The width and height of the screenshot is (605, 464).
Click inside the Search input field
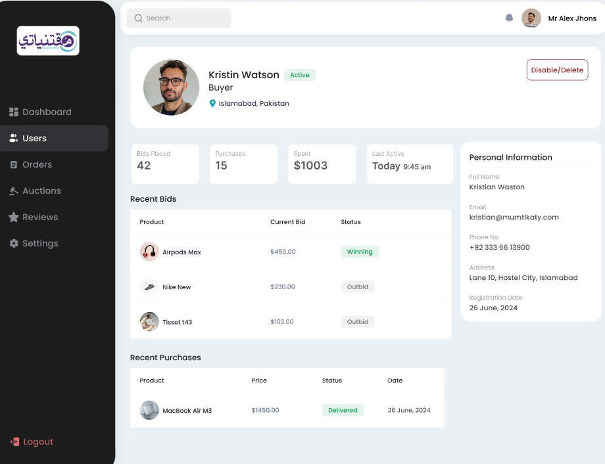click(179, 18)
